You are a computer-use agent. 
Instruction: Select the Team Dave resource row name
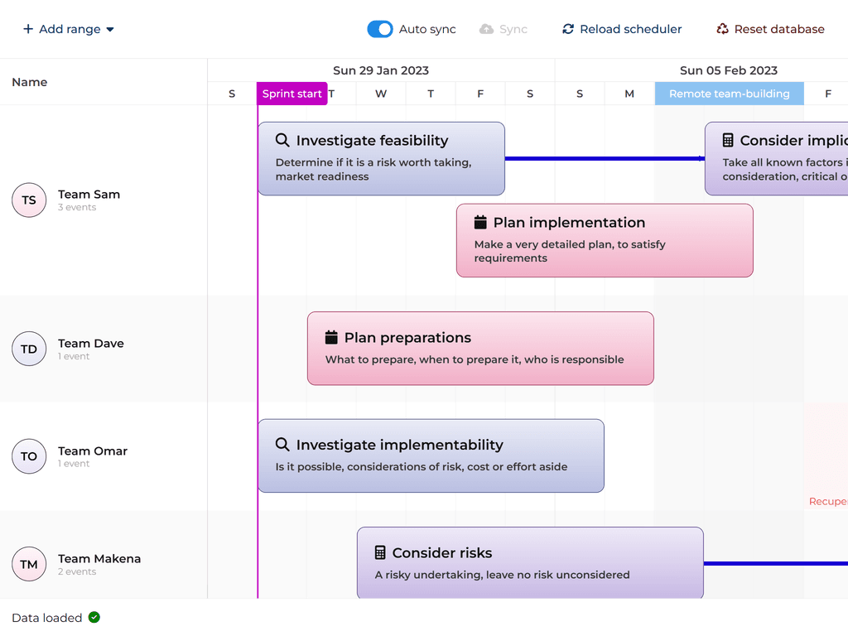click(x=91, y=344)
